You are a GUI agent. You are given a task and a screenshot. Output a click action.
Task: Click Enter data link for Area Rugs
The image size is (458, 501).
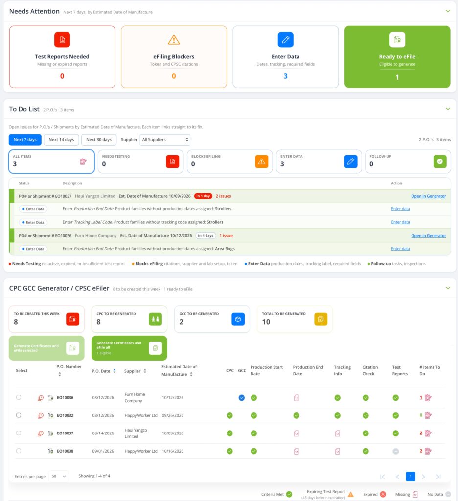400,249
